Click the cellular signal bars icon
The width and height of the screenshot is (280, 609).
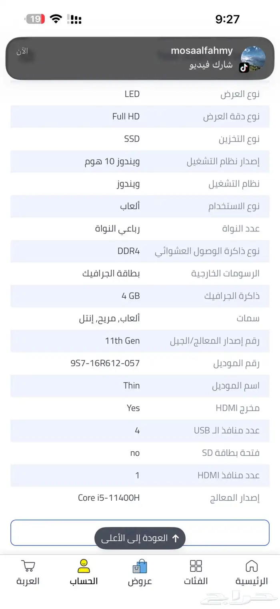(76, 18)
